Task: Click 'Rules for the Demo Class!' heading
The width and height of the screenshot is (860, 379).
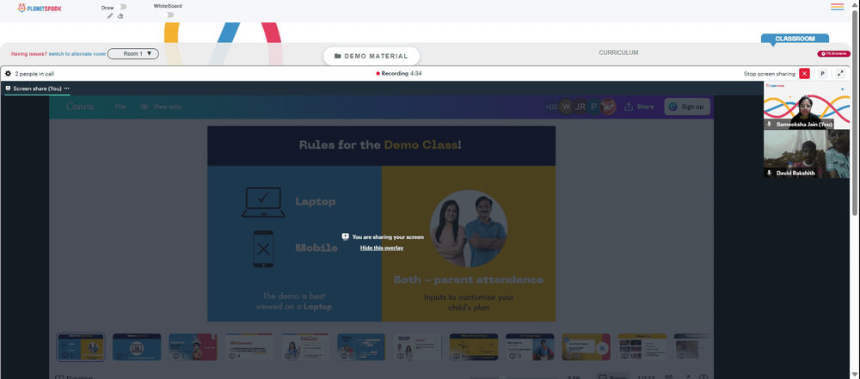Action: click(380, 144)
